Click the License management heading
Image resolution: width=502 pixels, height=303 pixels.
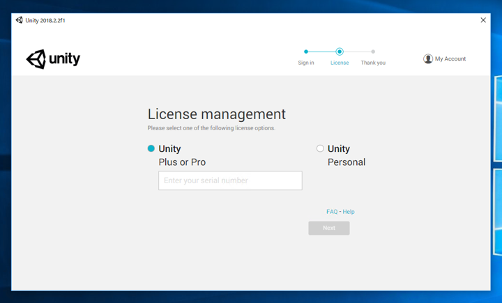(x=216, y=114)
